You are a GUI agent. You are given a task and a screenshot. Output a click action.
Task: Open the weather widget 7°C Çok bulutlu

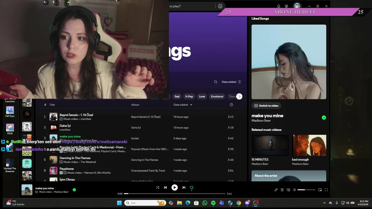point(15,203)
